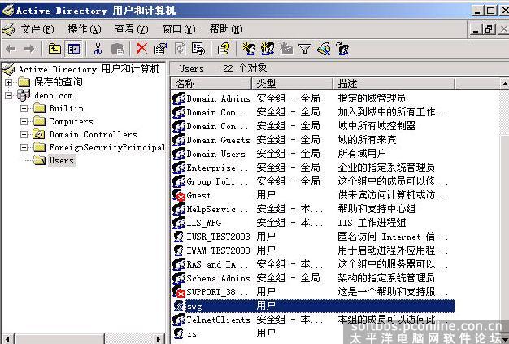
Task: Click the tree pane scroll right arrow
Action: [159, 339]
